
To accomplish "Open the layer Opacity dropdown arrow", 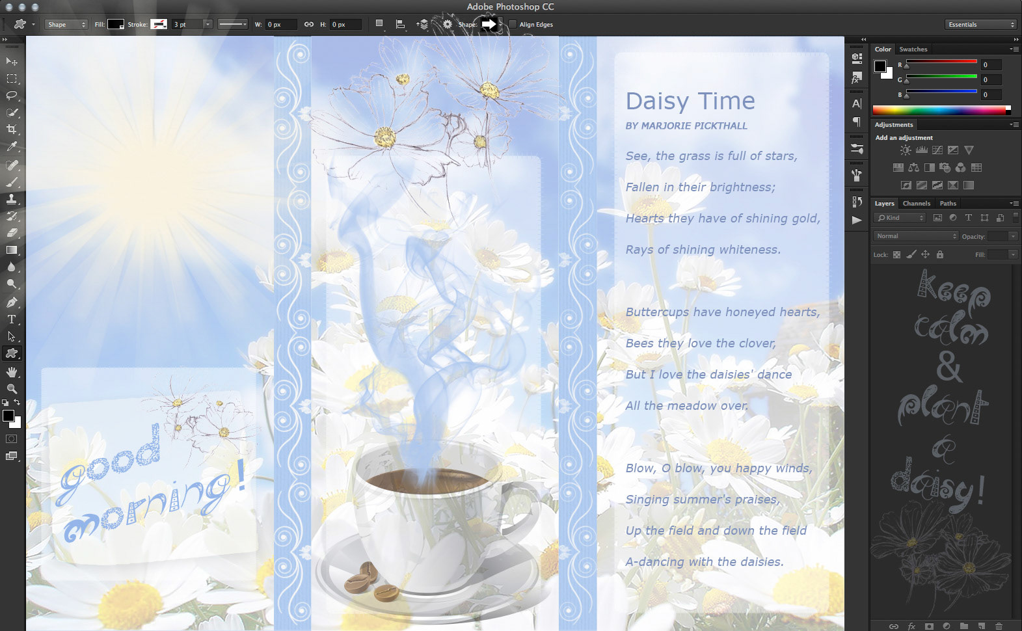I will (1013, 236).
